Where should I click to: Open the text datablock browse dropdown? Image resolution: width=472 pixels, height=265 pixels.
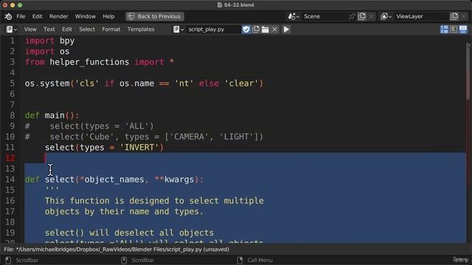tap(178, 29)
